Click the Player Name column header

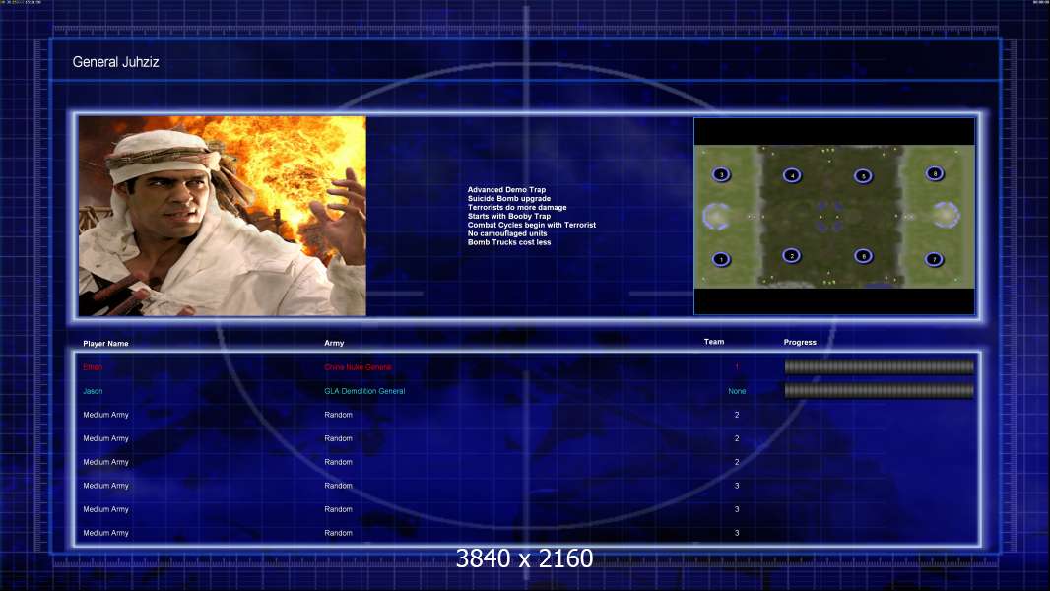[105, 344]
